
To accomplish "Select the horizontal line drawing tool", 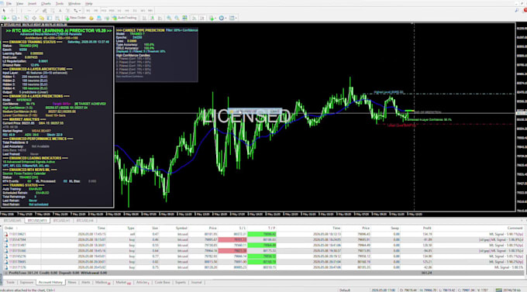I will (x=29, y=11).
